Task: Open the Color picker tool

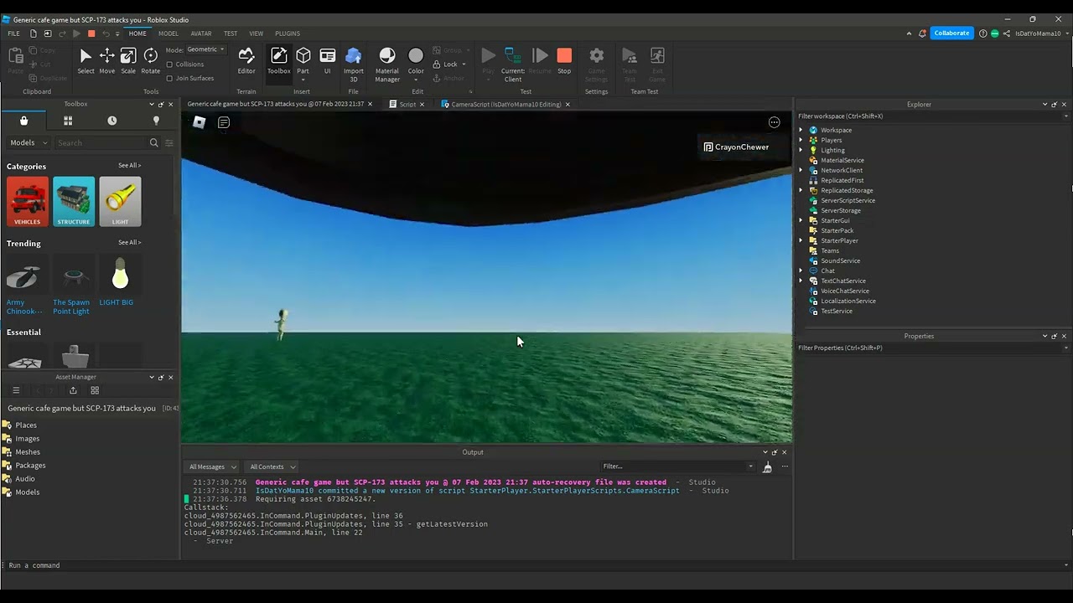Action: (416, 60)
